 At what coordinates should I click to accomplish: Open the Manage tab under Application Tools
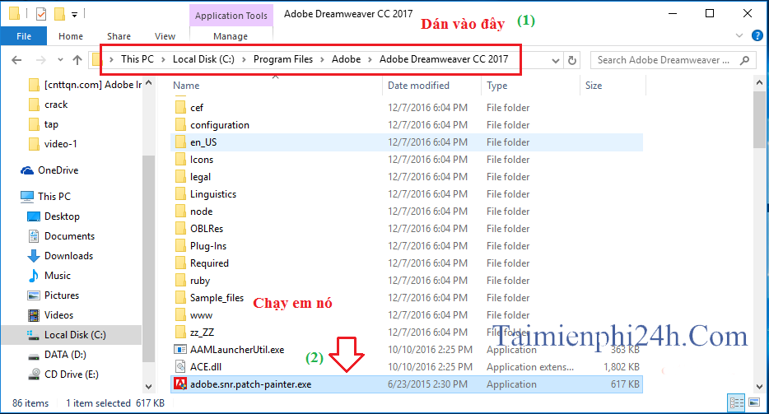(x=231, y=36)
